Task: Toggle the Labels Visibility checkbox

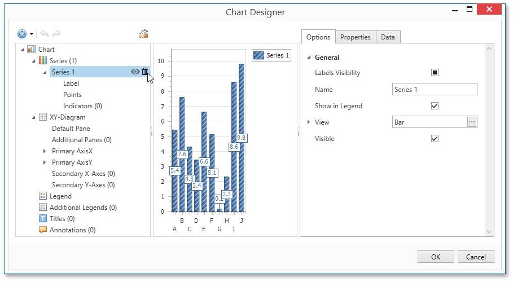Action: point(435,73)
